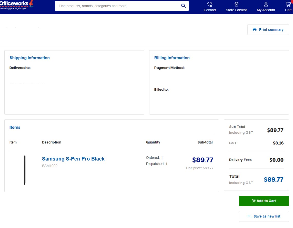Click the 'Dispatched: 1' quantity text
This screenshot has height=228, width=293.
pos(157,164)
